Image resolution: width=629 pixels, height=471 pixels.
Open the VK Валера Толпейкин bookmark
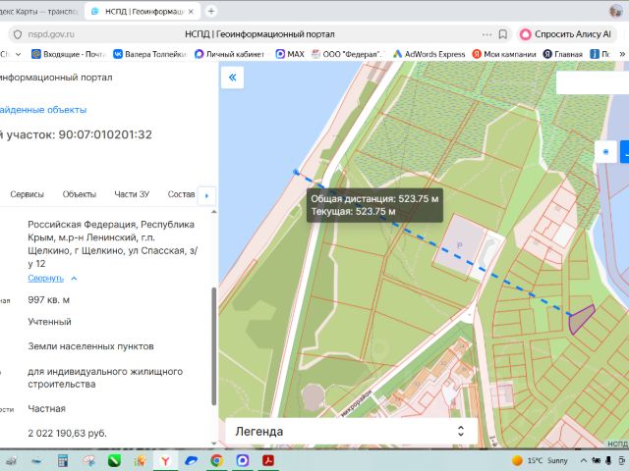click(x=149, y=54)
